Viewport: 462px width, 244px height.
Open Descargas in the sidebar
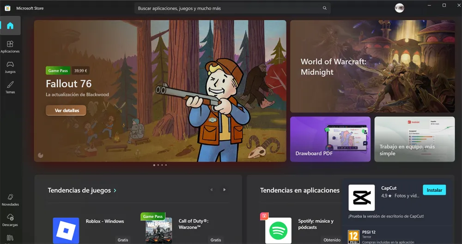point(10,220)
